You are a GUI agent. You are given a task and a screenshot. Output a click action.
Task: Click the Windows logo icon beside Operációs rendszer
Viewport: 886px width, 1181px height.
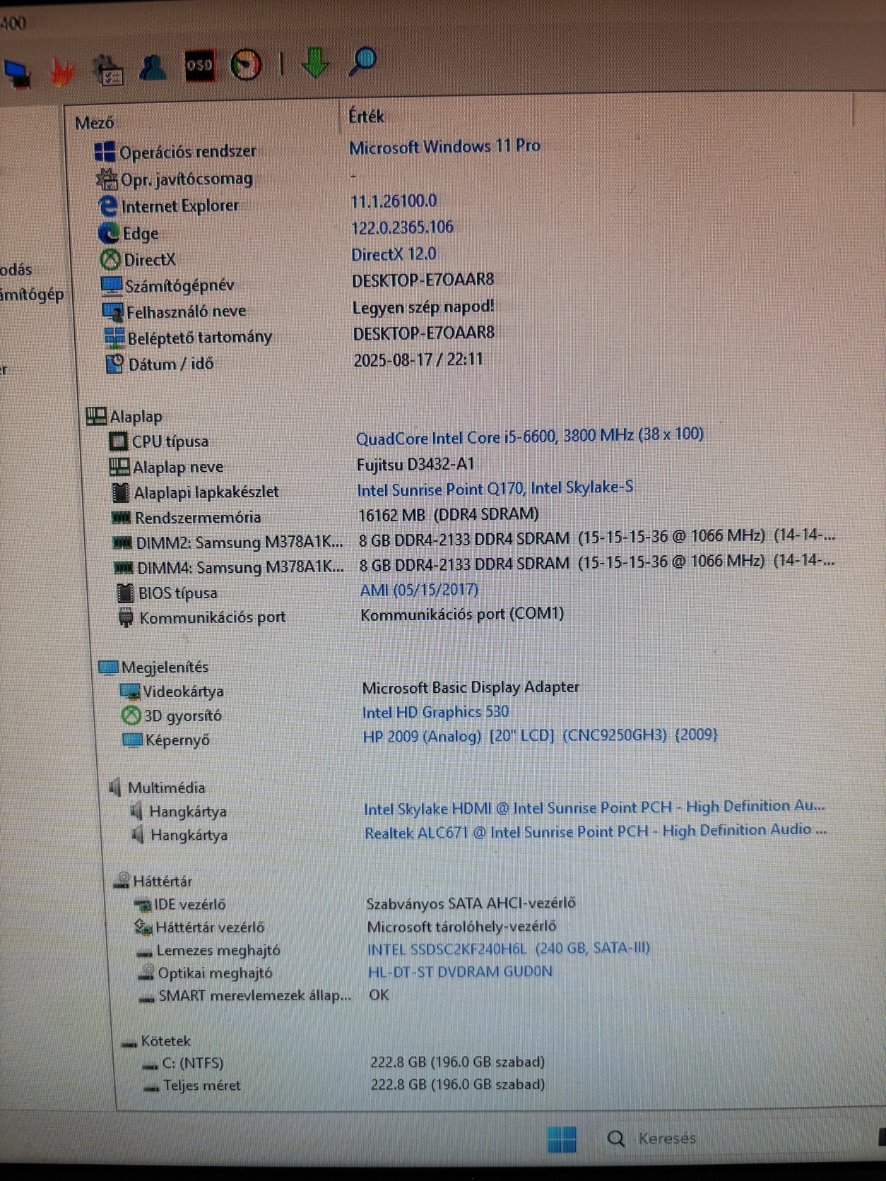pyautogui.click(x=105, y=152)
